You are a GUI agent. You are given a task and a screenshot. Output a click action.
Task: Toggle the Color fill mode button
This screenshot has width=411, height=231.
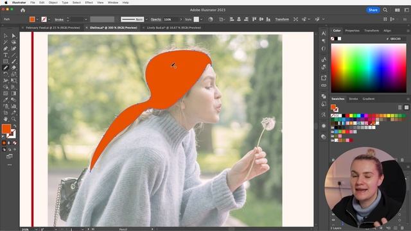tap(4, 143)
